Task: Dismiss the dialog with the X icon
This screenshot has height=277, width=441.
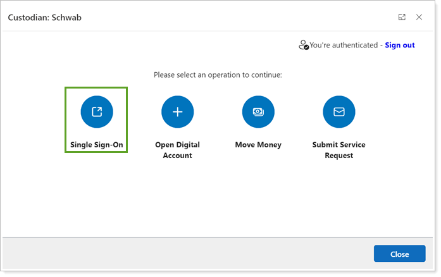Action: (419, 17)
